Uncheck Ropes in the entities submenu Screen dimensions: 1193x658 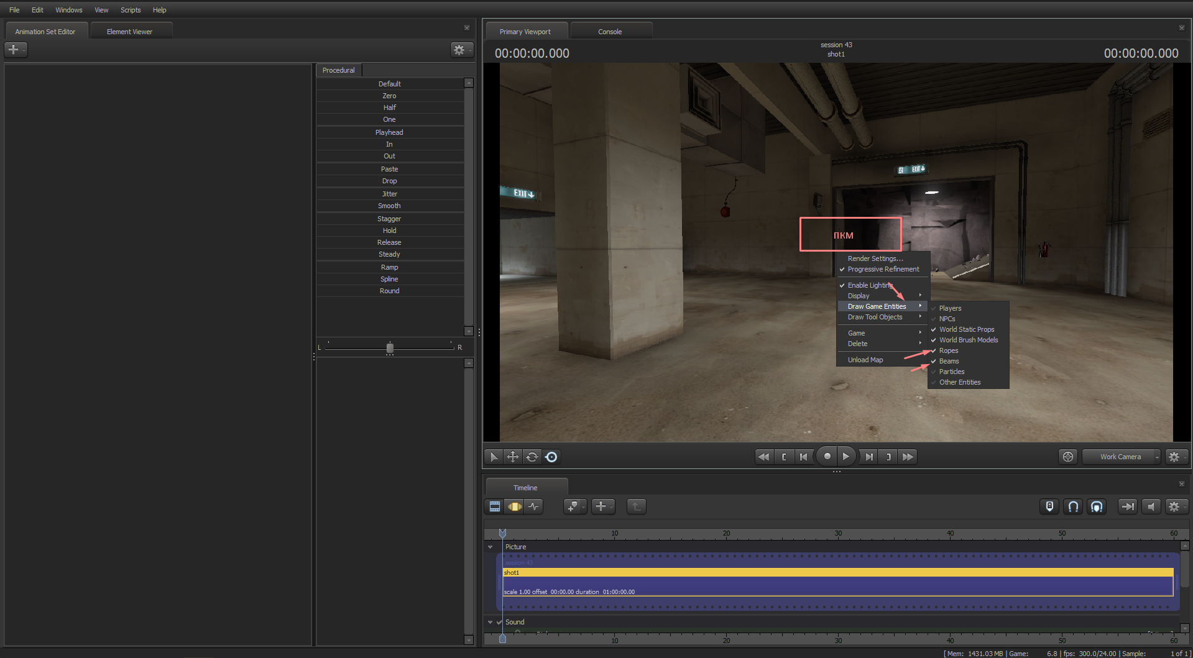point(968,350)
